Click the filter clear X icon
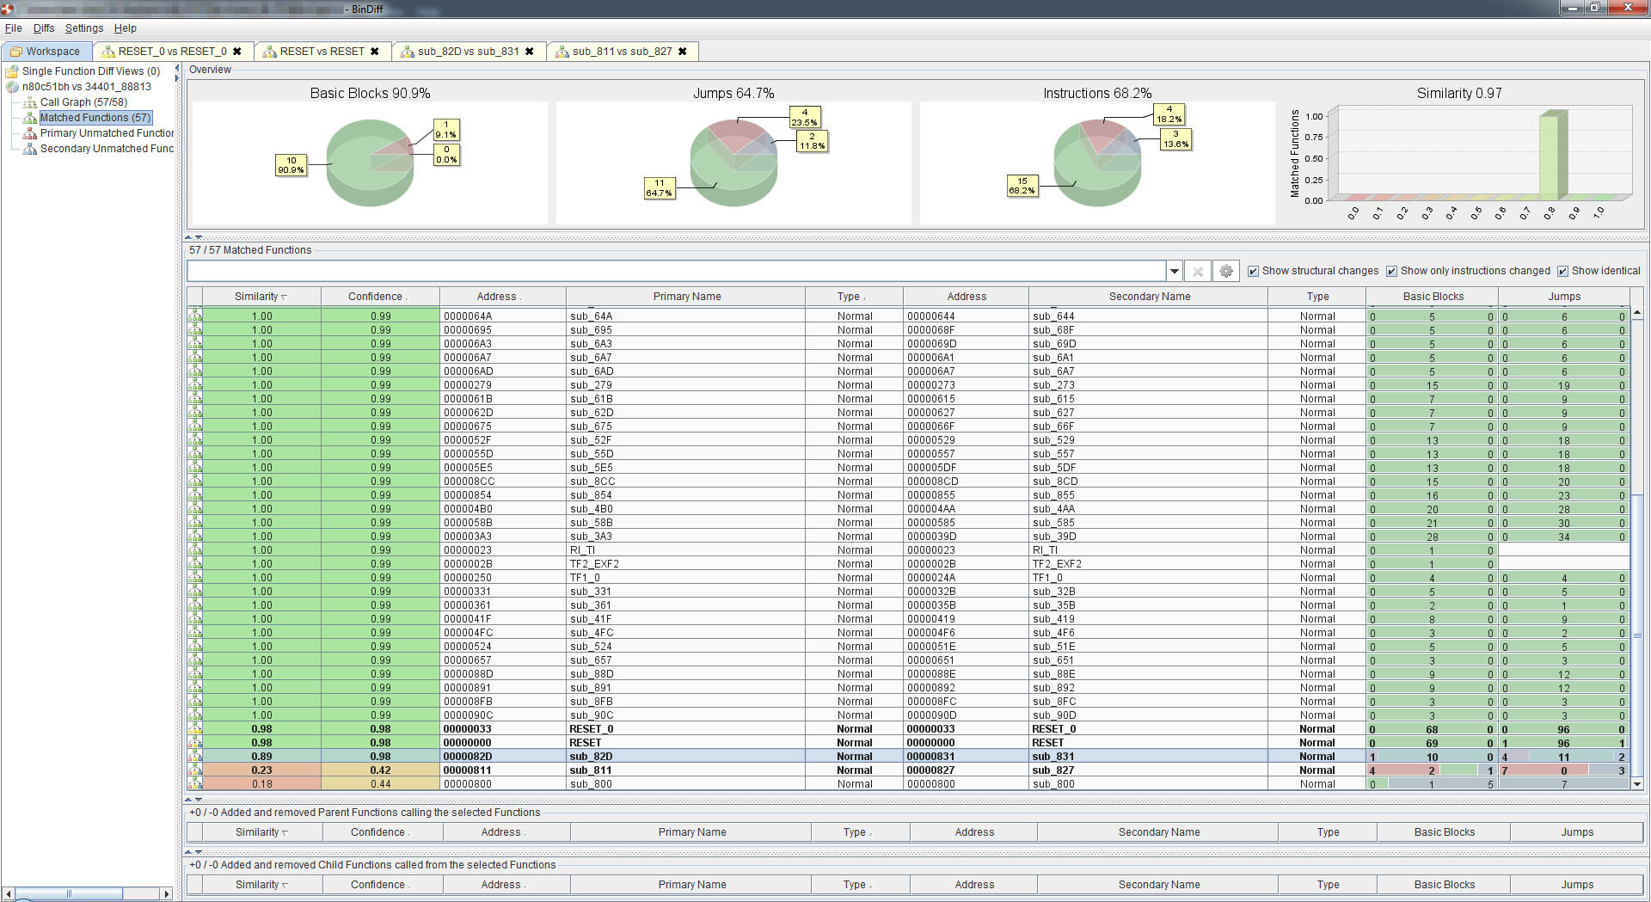Screen dimensions: 1651x902 pos(1197,271)
